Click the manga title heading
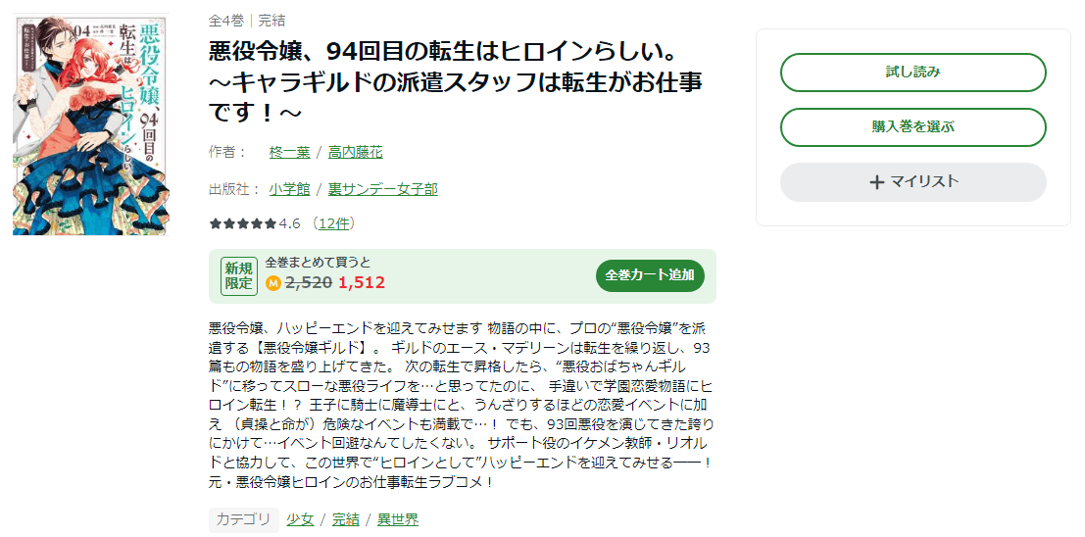The image size is (1085, 537). (456, 82)
